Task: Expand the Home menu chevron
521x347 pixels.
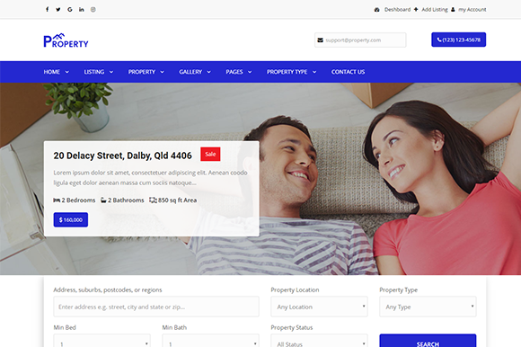Action: 66,72
